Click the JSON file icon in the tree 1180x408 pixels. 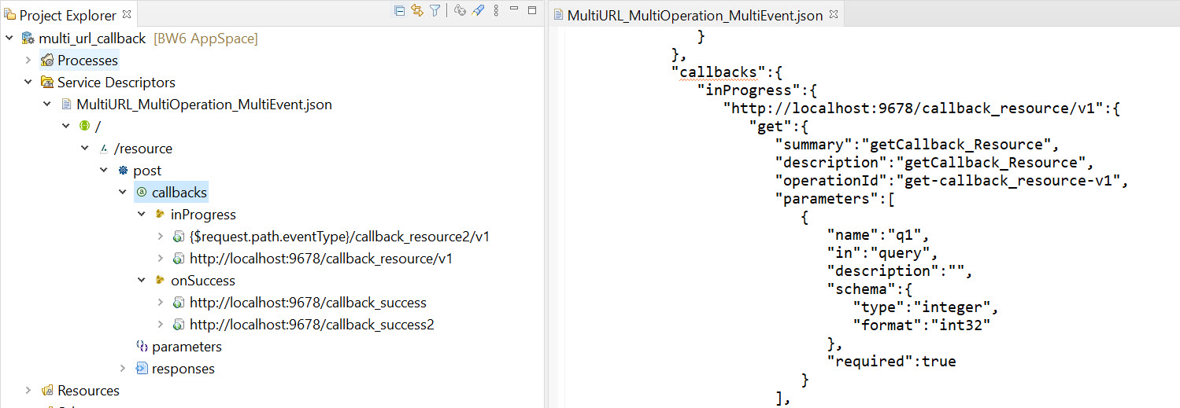(65, 105)
